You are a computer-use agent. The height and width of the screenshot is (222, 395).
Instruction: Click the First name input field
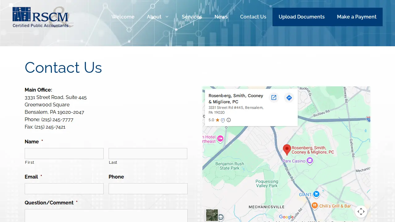[64, 154]
